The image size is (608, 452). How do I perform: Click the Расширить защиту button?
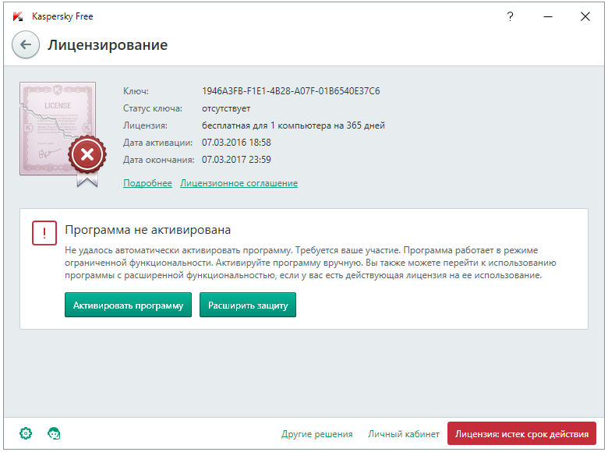click(x=248, y=305)
